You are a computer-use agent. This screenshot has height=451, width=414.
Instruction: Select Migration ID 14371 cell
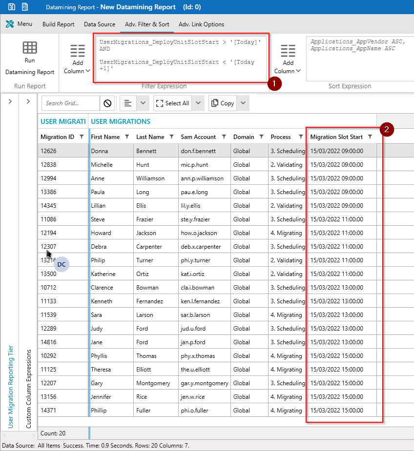pyautogui.click(x=63, y=411)
